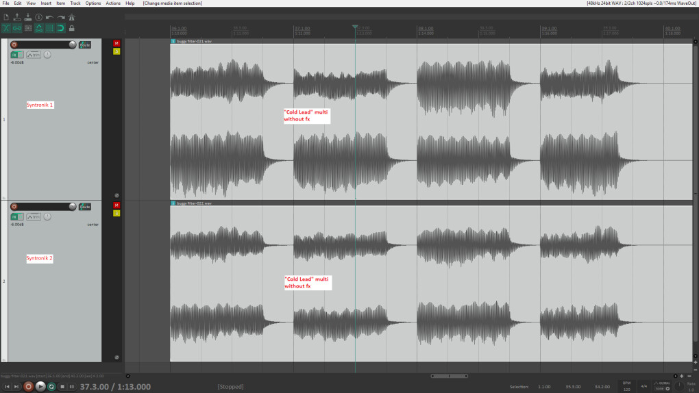Toggle ripple editing toolbar icon
The height and width of the screenshot is (393, 699).
pyautogui.click(x=27, y=28)
